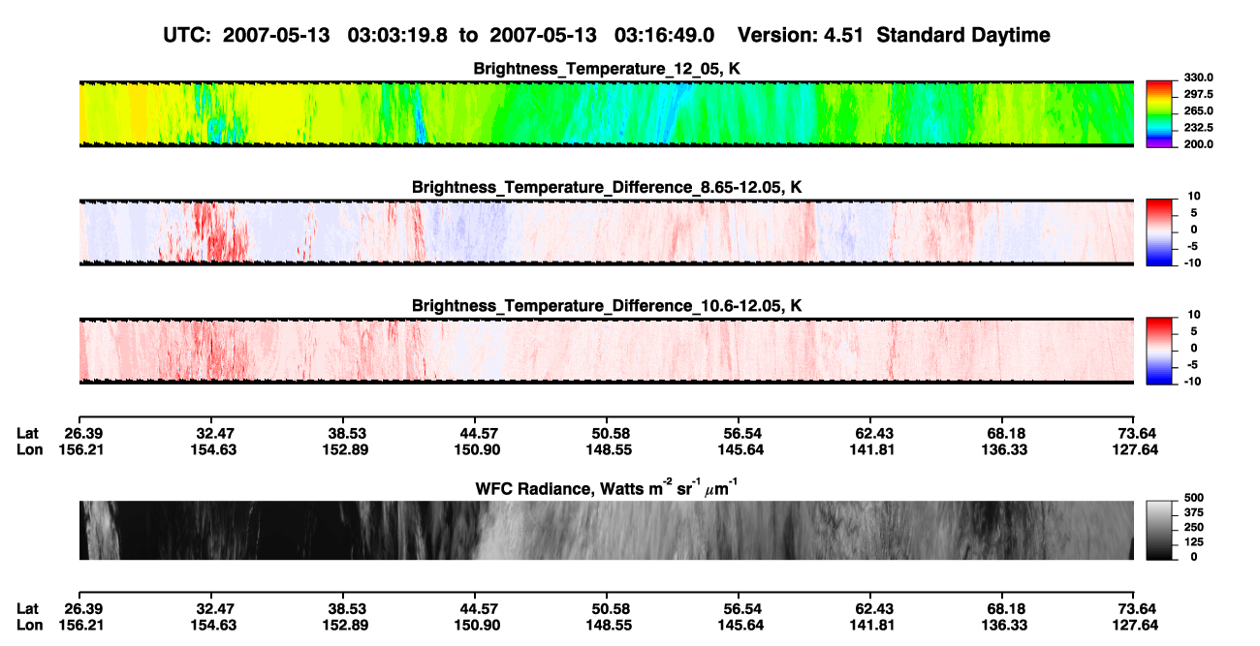Click the red-blue colorbar beside the 8.65-12.05 panel
This screenshot has width=1260, height=646.
coord(1160,232)
